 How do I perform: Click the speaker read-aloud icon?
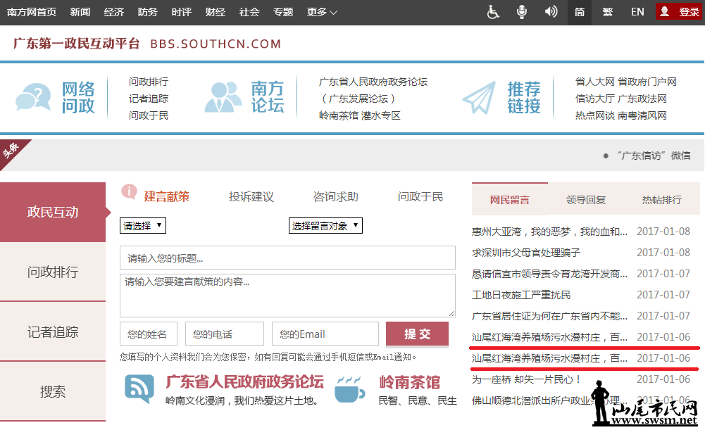pos(551,12)
